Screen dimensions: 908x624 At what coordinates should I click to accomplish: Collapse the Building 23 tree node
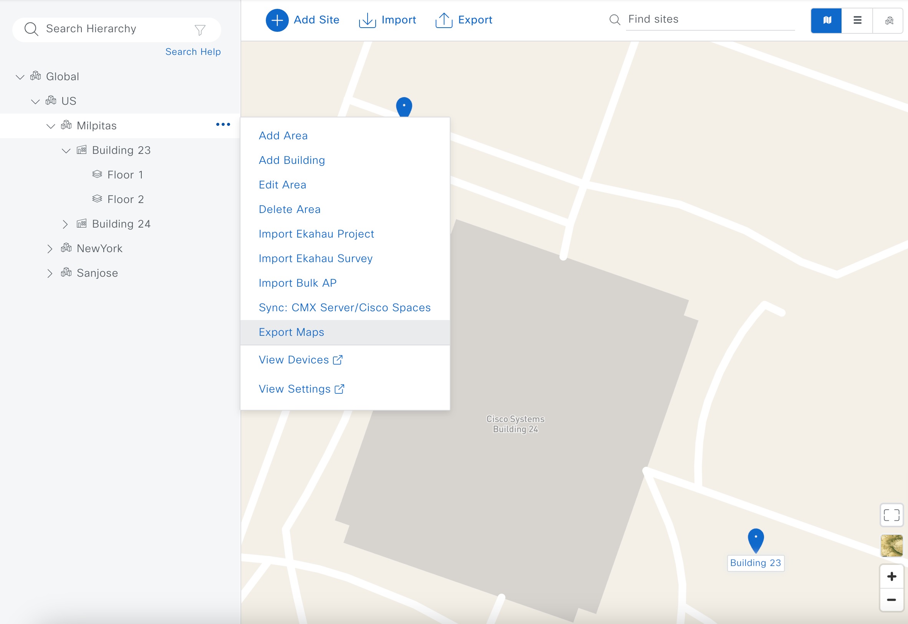[x=66, y=150]
